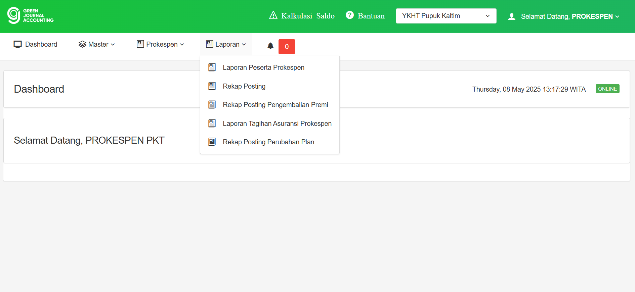Click the icon beside Laporan Tagihan Asuransi Prokespen

click(x=212, y=123)
